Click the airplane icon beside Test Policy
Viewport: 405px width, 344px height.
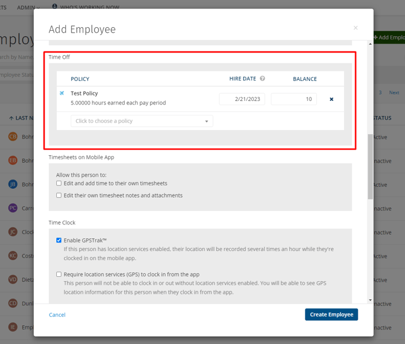pos(62,94)
